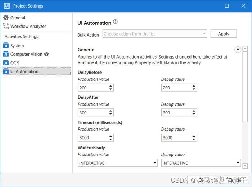Open WaitForReady Debug value dropdown
The height and width of the screenshot is (187, 252).
tap(201, 163)
